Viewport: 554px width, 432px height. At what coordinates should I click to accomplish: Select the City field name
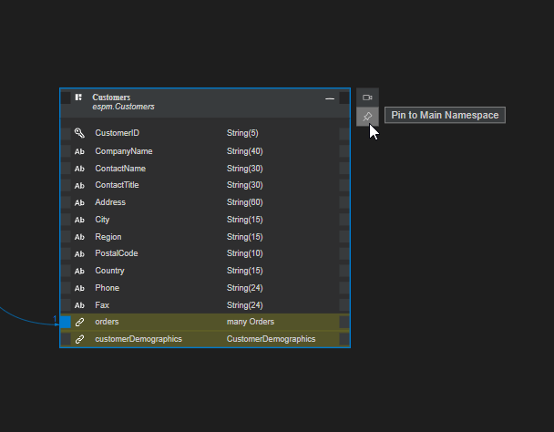tap(102, 220)
